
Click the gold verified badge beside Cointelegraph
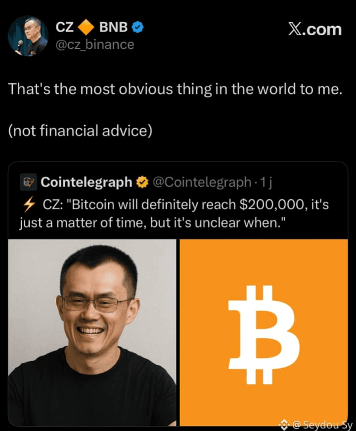tap(142, 182)
